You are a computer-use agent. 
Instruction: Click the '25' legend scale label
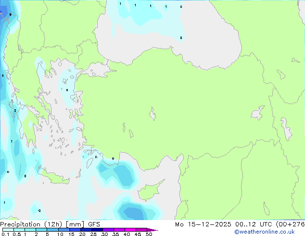[x=93, y=234]
